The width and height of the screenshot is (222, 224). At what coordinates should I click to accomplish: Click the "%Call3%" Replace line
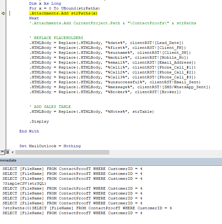[112, 77]
